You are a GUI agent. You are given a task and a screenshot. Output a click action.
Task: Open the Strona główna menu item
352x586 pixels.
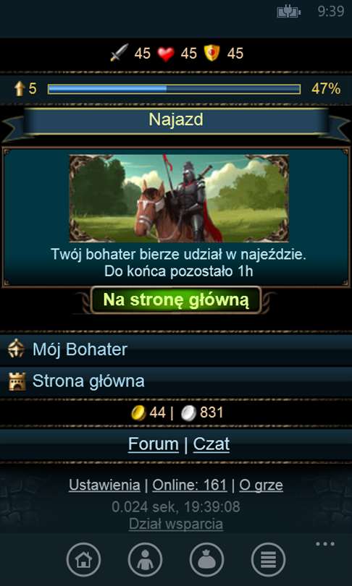coord(176,381)
